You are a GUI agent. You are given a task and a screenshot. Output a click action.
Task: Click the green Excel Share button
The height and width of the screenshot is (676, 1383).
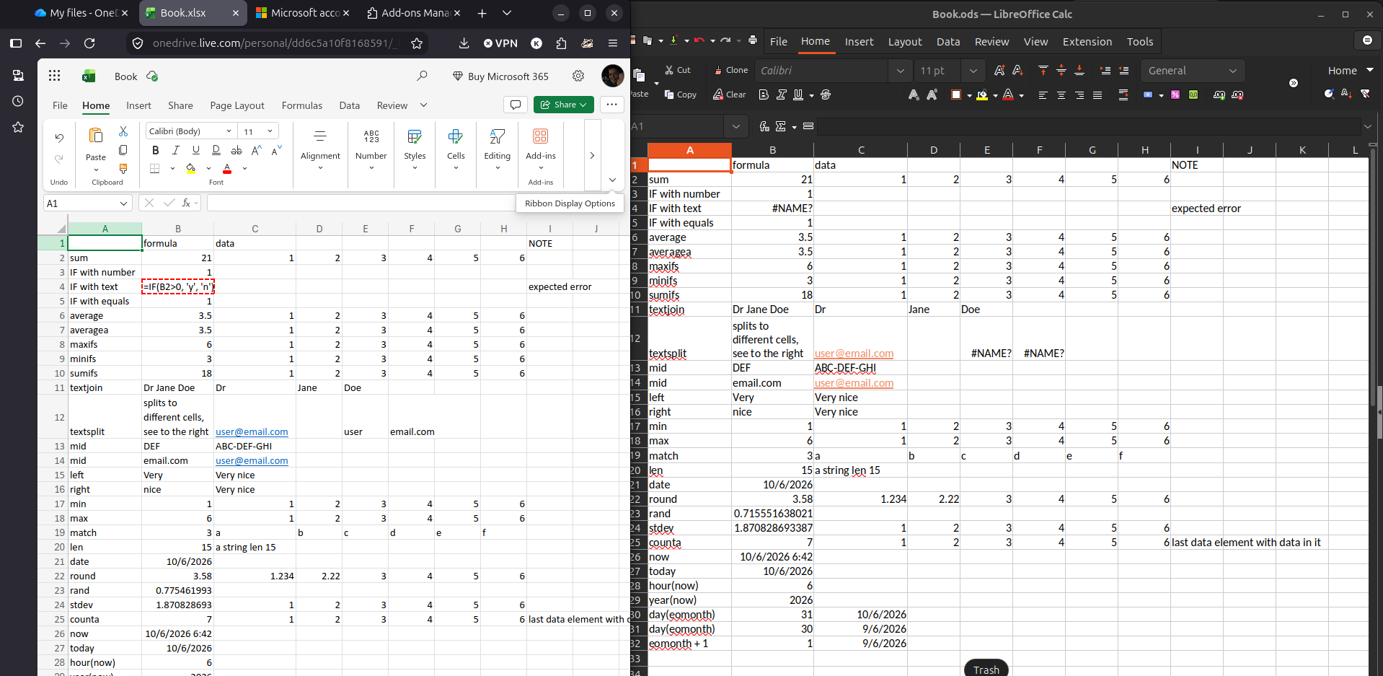[x=564, y=105]
